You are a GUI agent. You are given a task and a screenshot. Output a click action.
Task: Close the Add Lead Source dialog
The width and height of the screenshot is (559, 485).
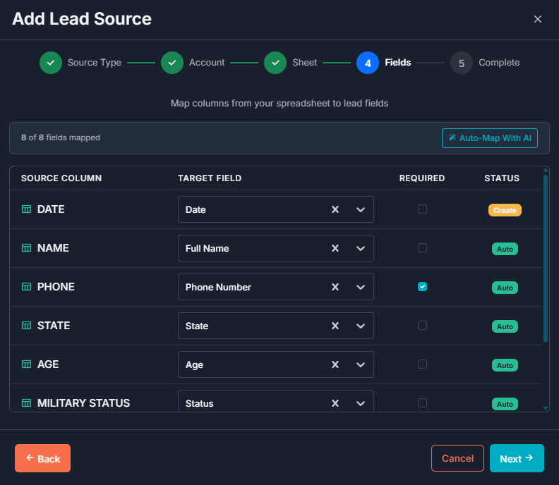pyautogui.click(x=538, y=19)
